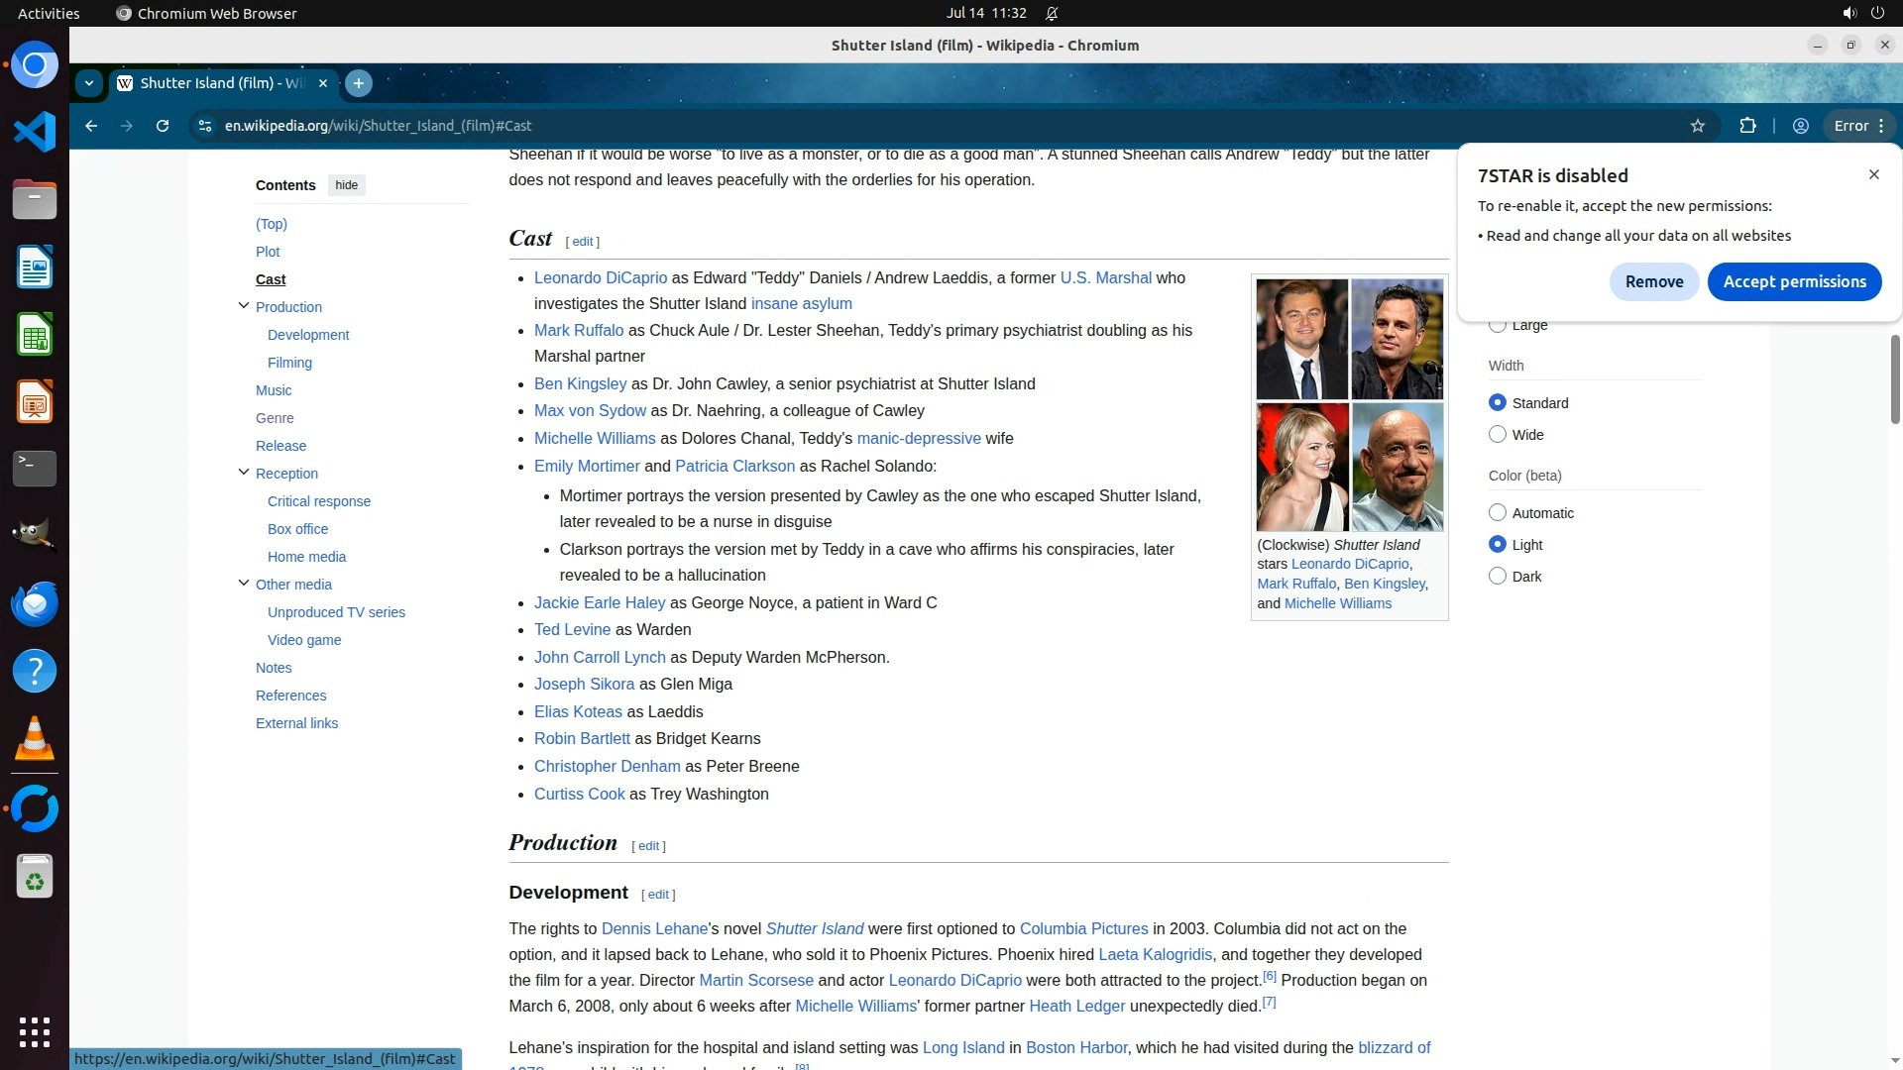This screenshot has height=1070, width=1903.
Task: Choose Automatic color option
Action: tap(1498, 513)
